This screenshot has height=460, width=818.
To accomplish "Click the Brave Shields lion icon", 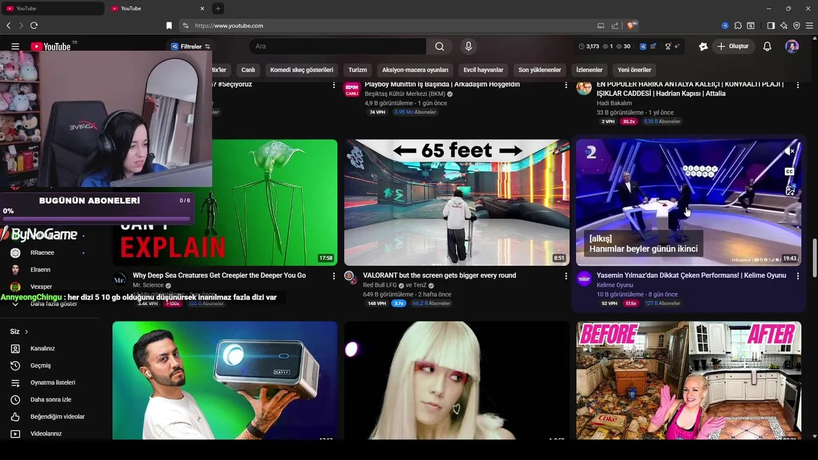I will pos(631,26).
